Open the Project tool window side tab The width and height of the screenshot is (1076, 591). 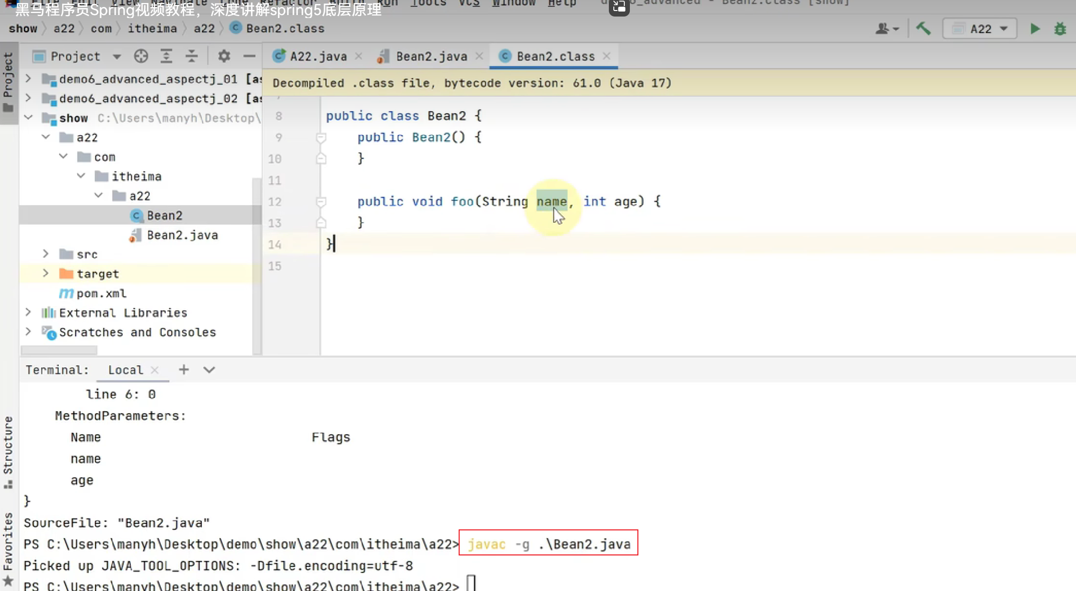pyautogui.click(x=8, y=83)
